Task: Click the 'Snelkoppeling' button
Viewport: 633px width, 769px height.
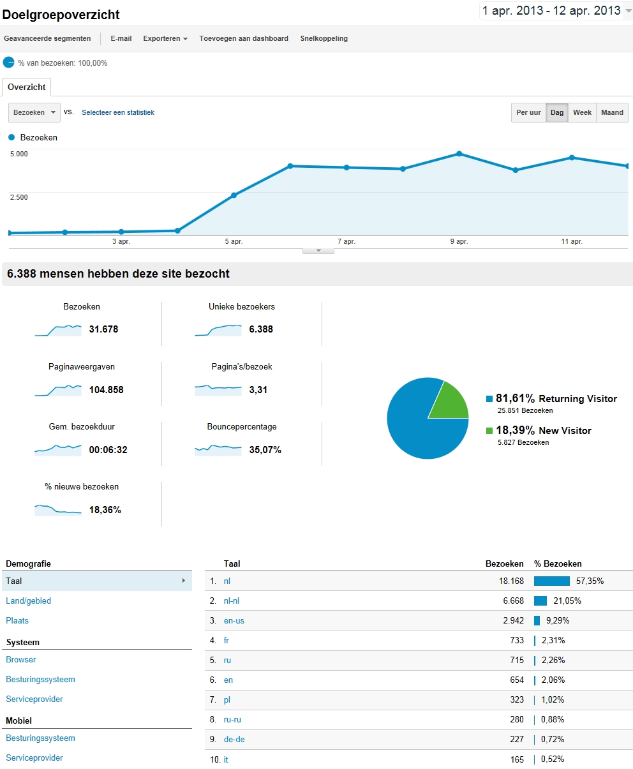Action: 324,38
